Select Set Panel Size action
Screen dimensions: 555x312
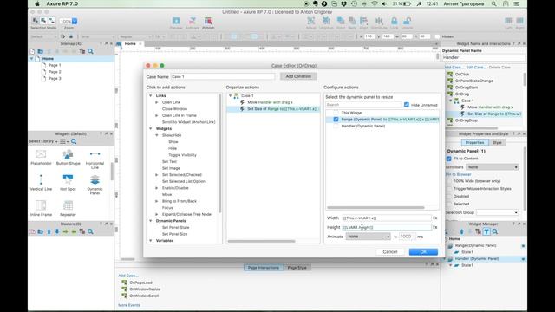(174, 234)
